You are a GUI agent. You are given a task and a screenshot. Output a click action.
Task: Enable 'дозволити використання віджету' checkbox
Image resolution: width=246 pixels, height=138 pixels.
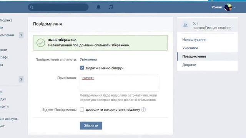click(82, 109)
